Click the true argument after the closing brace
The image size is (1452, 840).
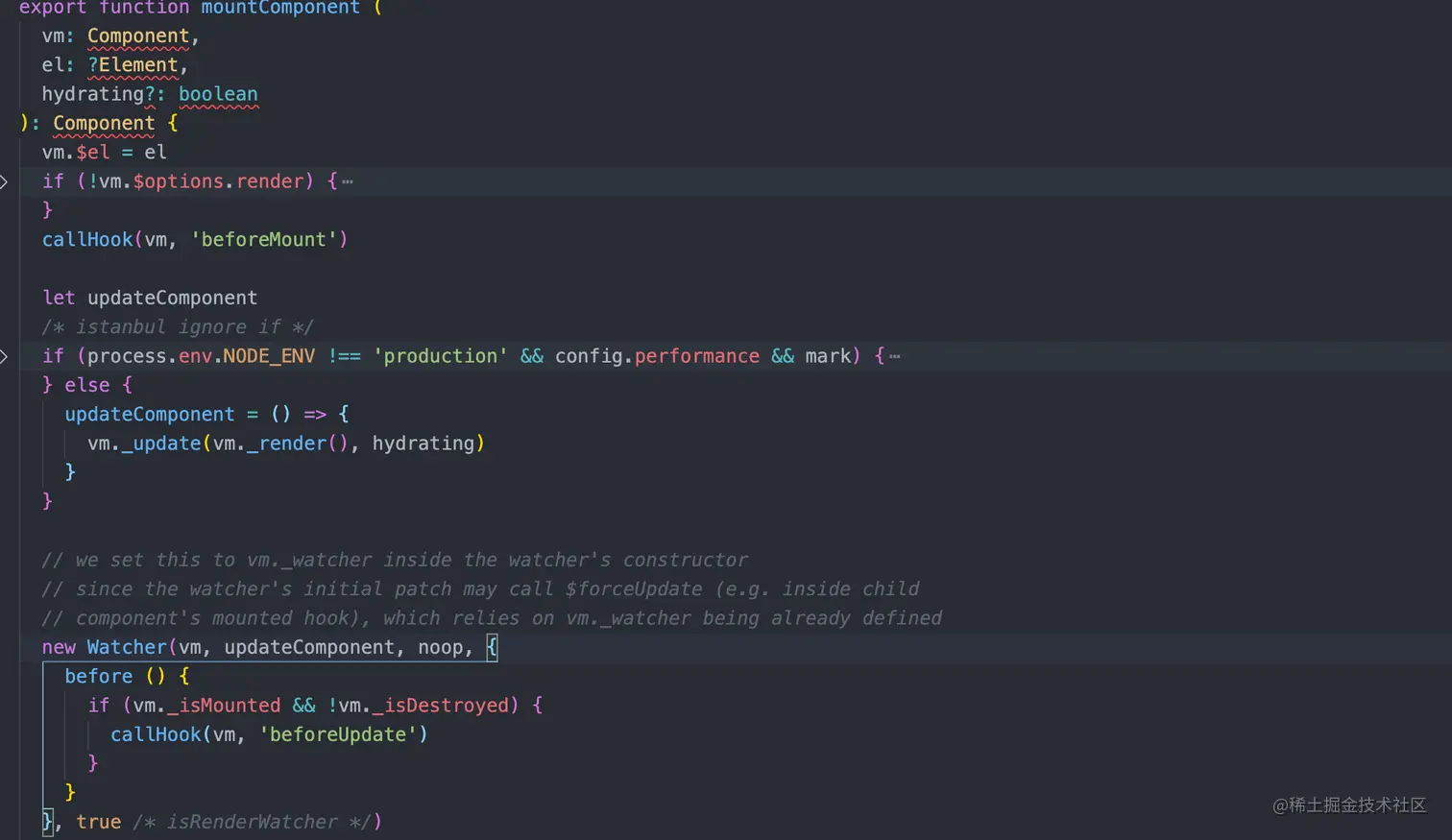(99, 822)
